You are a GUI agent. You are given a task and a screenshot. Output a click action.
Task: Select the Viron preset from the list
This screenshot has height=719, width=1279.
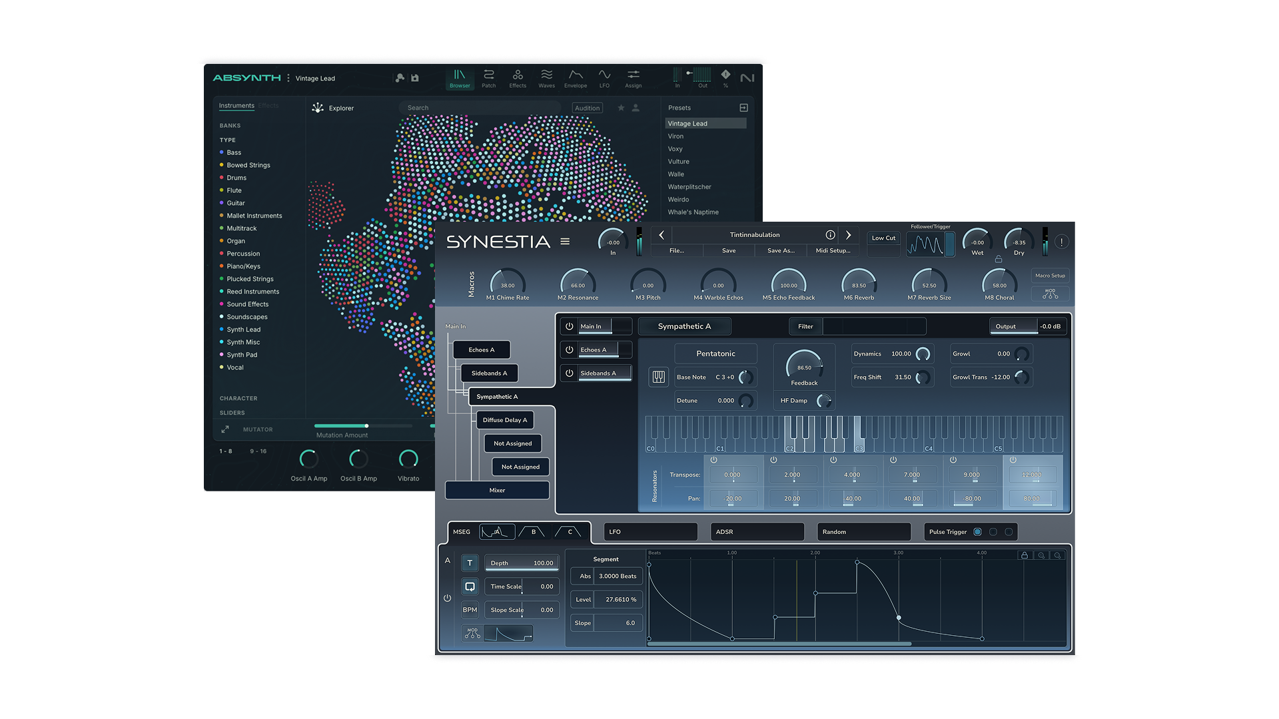(x=675, y=136)
